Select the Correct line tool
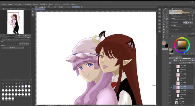The width and height of the screenshot is (195, 106). pos(164,40)
